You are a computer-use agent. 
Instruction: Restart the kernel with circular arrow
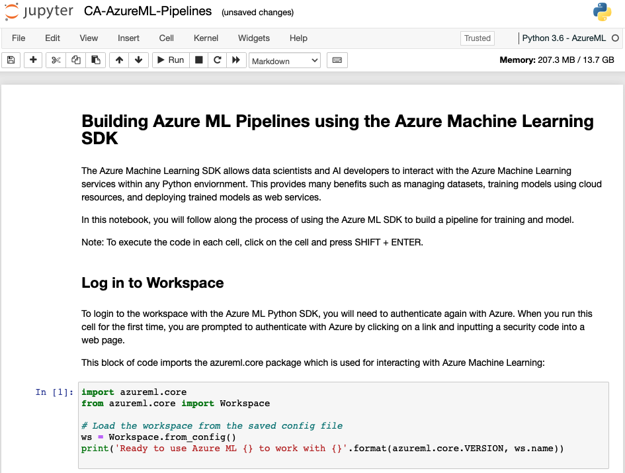coord(217,60)
